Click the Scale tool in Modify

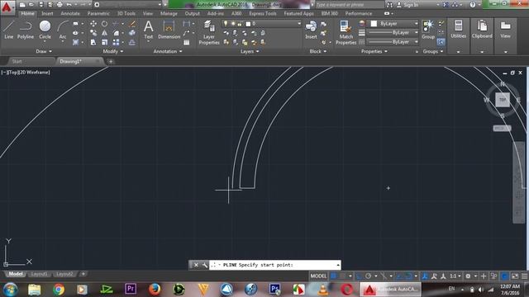[105, 42]
